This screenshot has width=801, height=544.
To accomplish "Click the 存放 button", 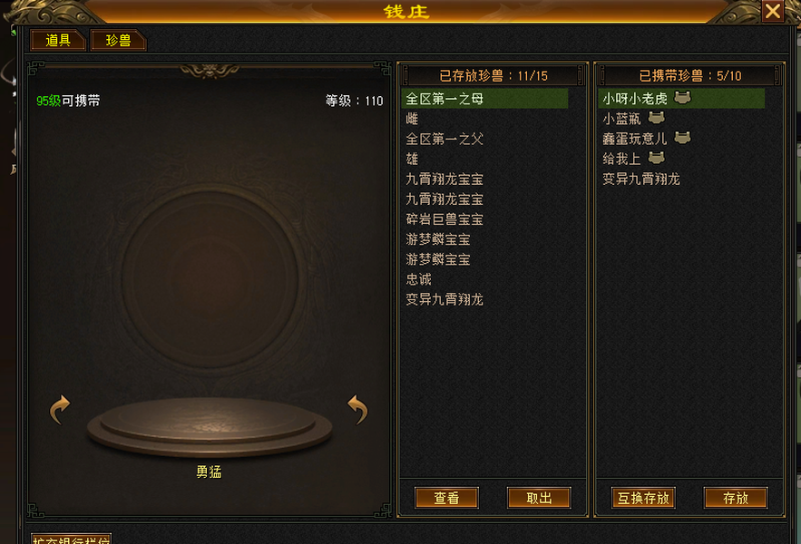I will (736, 498).
